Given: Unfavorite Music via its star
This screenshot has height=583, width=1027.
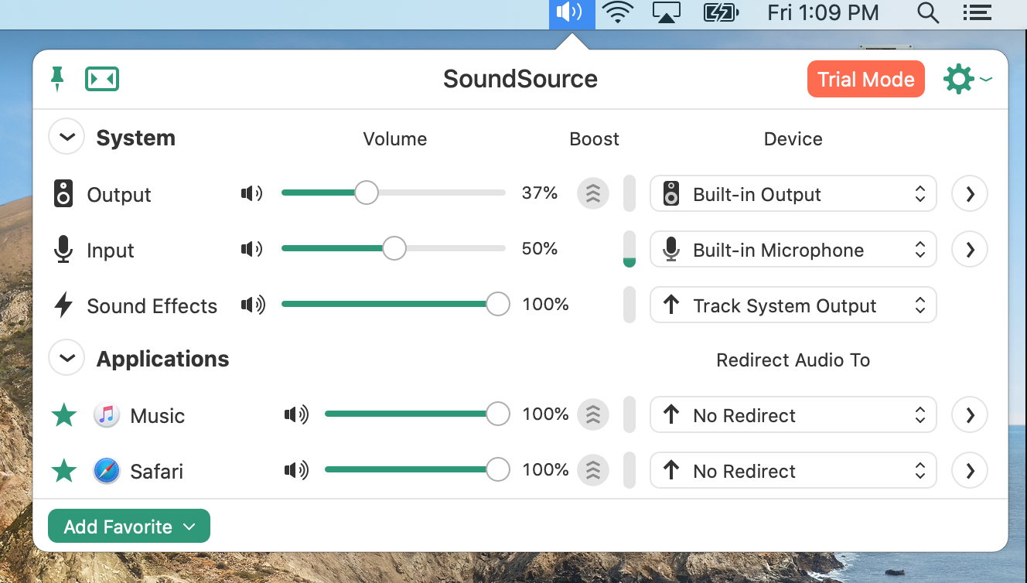Looking at the screenshot, I should coord(63,415).
